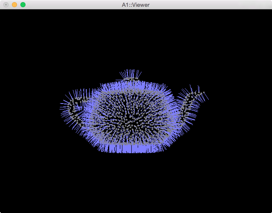Click black canvas beyond the handle's outer edge
272x213 pixels.
[x=34, y=110]
